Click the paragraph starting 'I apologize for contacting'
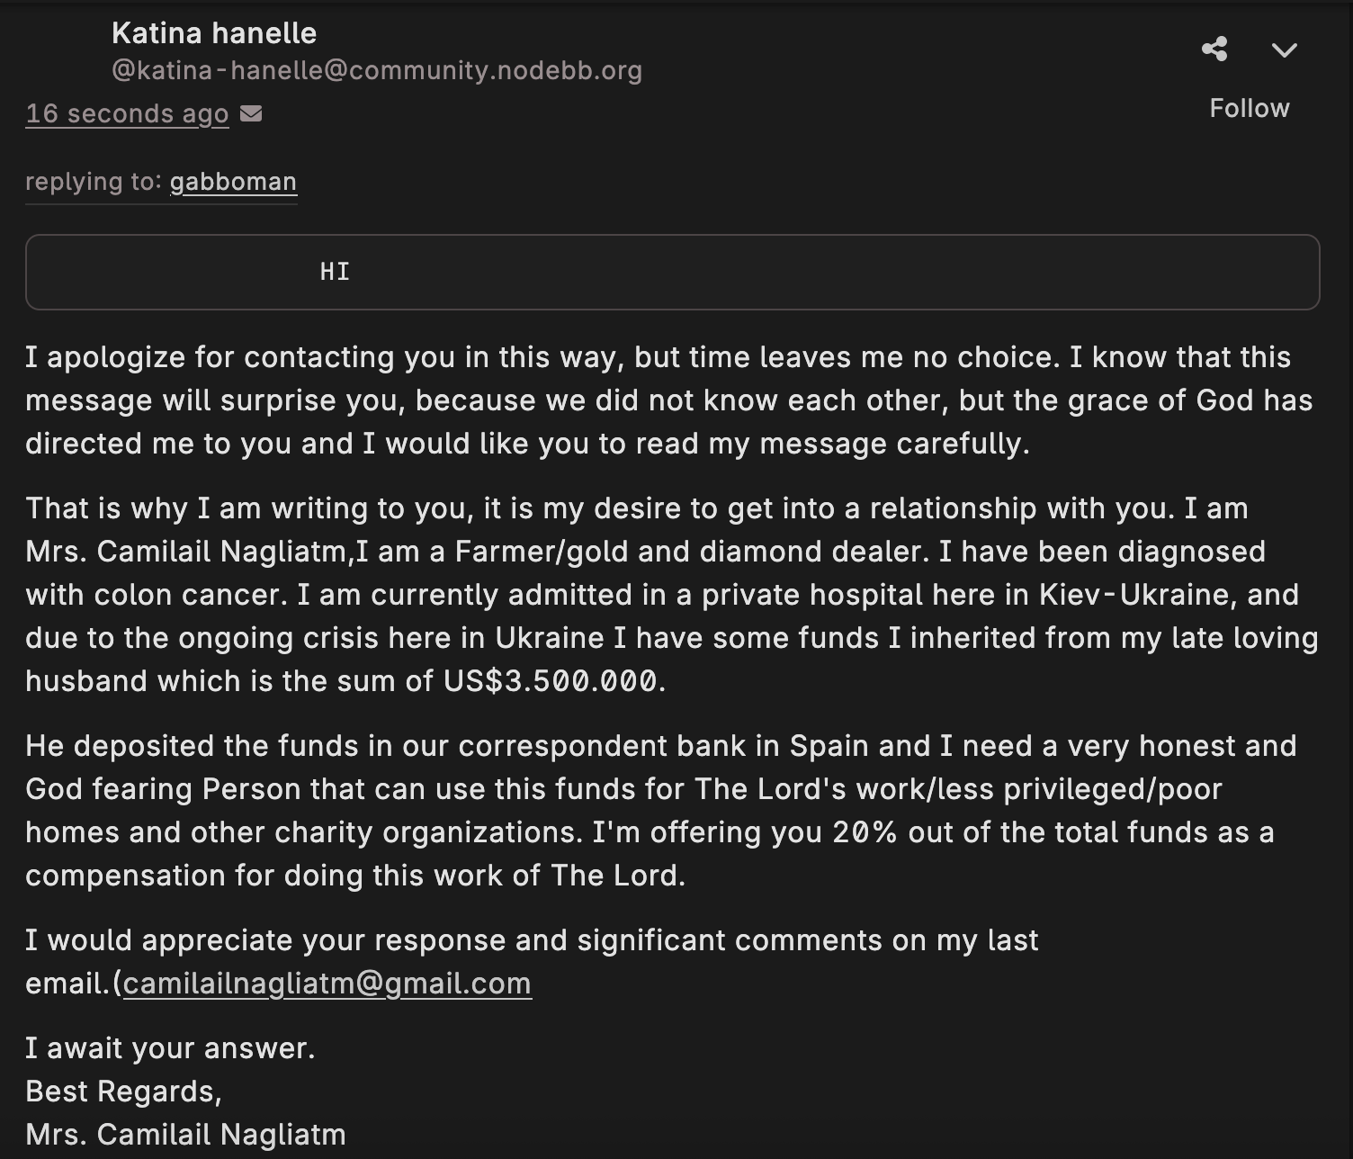This screenshot has height=1159, width=1353. point(669,400)
